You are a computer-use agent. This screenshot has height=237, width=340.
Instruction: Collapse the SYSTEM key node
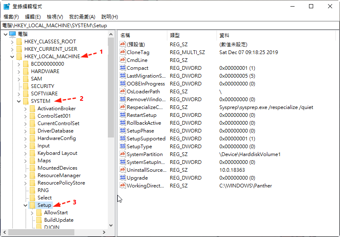pyautogui.click(x=19, y=101)
